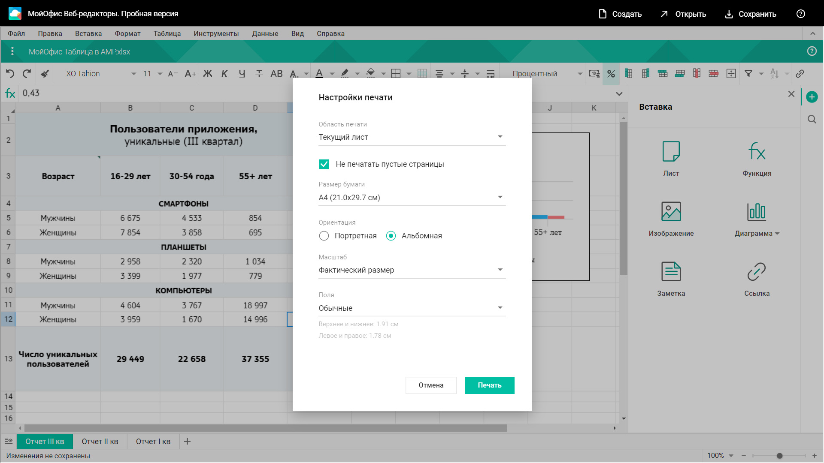
Task: Open Масштаб dropdown
Action: click(x=412, y=270)
